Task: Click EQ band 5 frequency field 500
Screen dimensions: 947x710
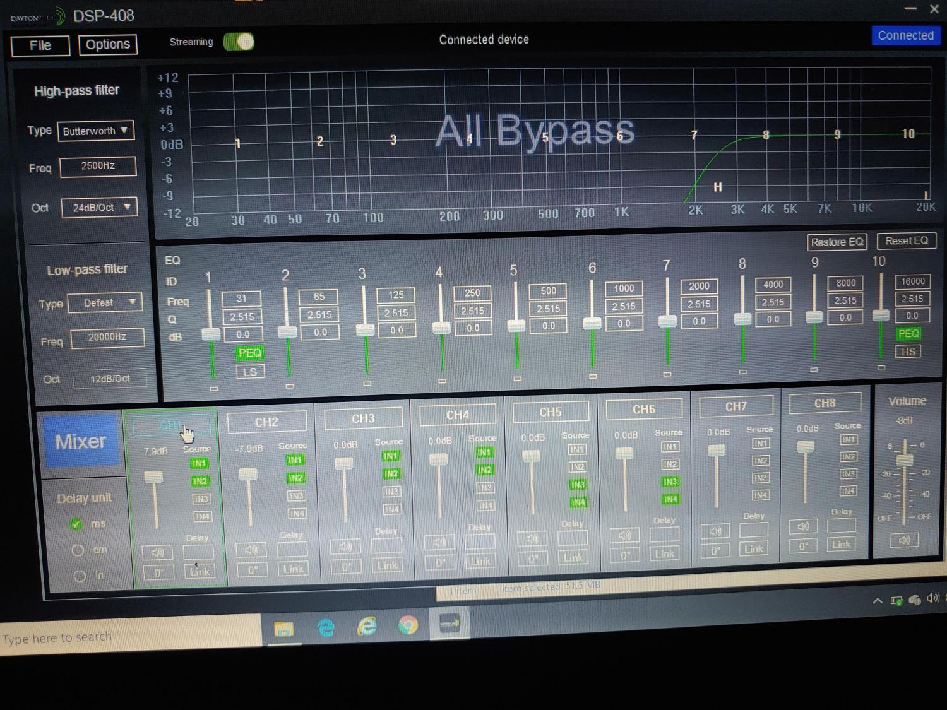Action: (548, 291)
